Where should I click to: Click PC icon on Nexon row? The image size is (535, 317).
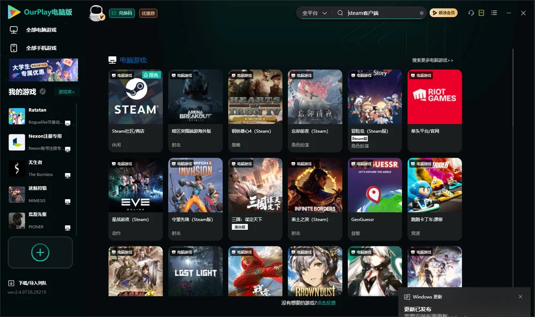coord(67,149)
